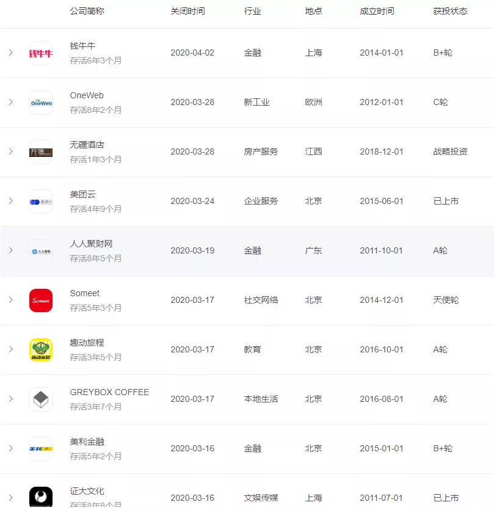Open the 人人聚财网 company name link
Viewport: 494px width, 513px height.
point(91,244)
